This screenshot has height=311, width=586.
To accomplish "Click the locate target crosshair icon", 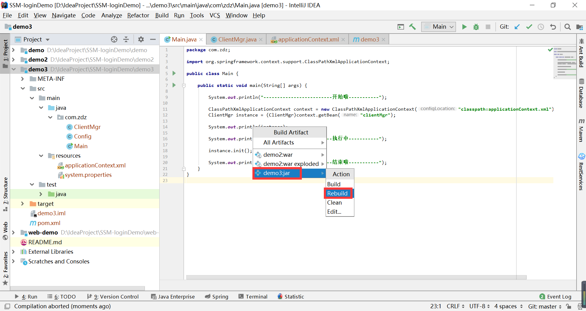I will 114,39.
